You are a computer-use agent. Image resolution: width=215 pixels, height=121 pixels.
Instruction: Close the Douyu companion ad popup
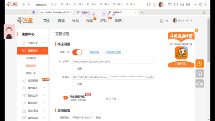click(196, 30)
